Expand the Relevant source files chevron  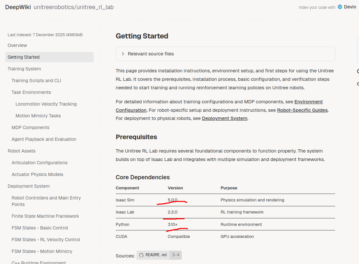click(x=123, y=54)
